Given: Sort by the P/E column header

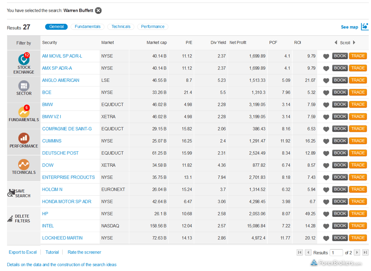Looking at the screenshot, I should 189,43.
